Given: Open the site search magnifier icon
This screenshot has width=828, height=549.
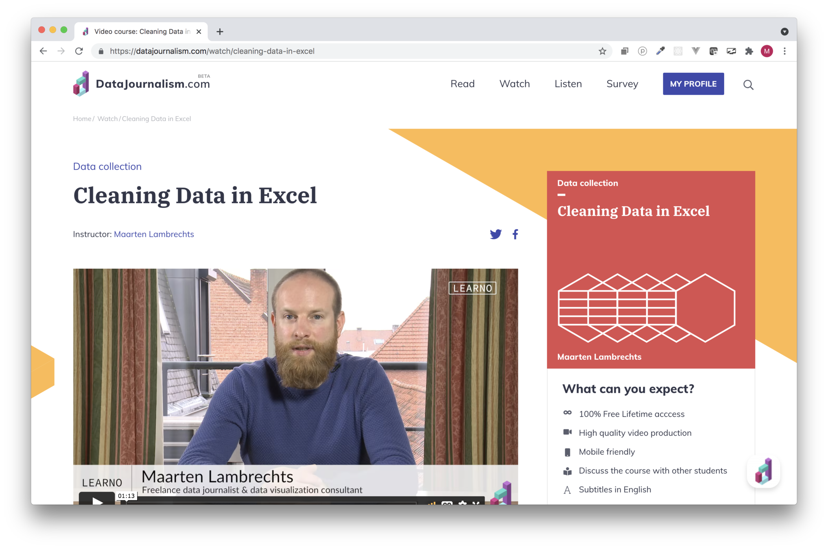Looking at the screenshot, I should pyautogui.click(x=748, y=85).
